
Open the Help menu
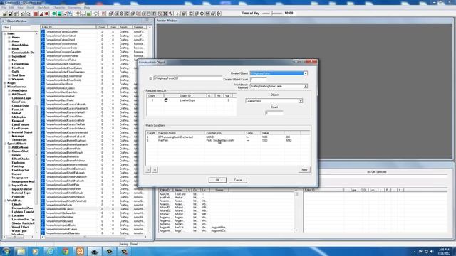coord(87,8)
